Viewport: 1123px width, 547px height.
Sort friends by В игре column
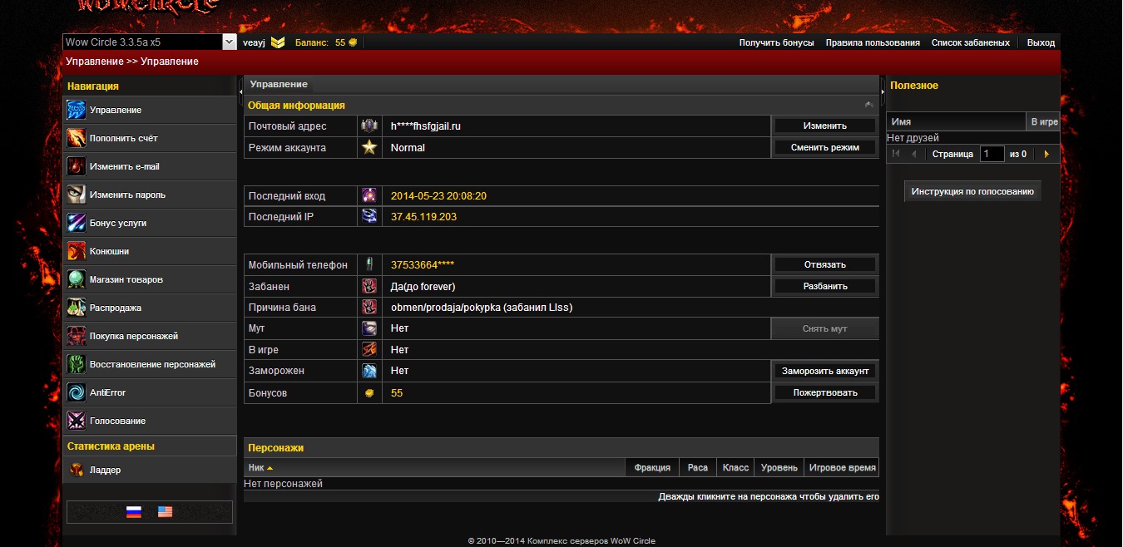pos(1044,121)
